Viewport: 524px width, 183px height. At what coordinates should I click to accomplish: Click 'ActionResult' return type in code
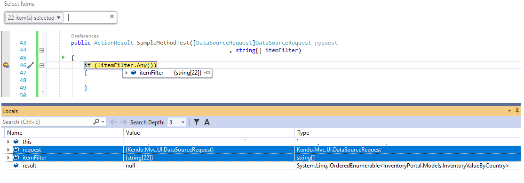coord(114,43)
